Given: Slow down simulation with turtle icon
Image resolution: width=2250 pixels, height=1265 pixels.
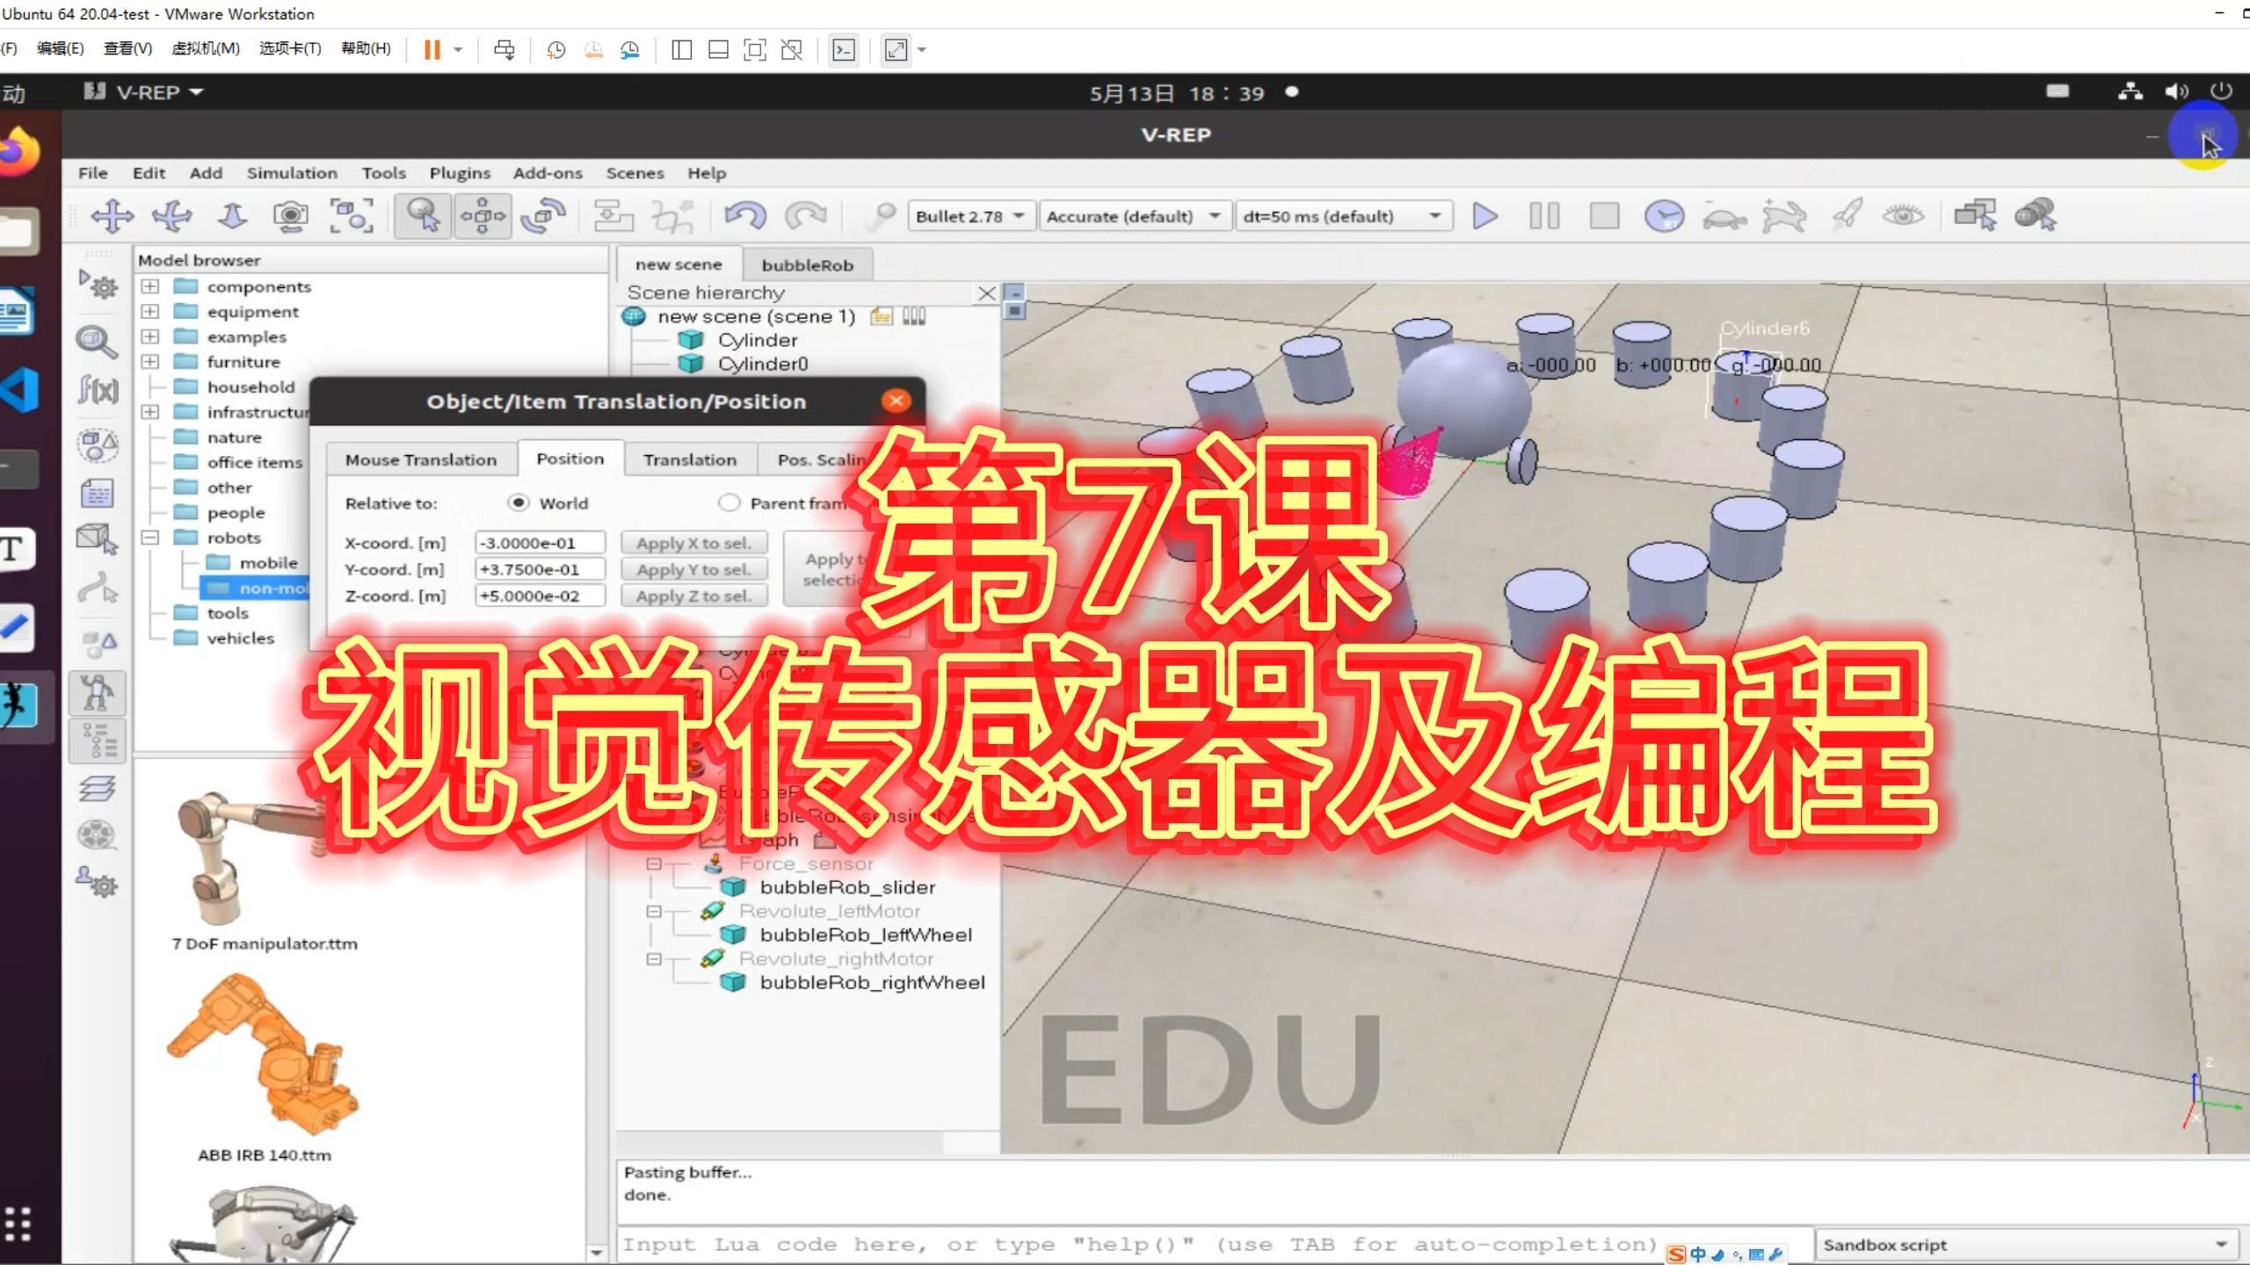Looking at the screenshot, I should 1724,217.
